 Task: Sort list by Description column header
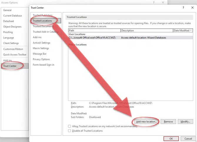click(x=147, y=31)
